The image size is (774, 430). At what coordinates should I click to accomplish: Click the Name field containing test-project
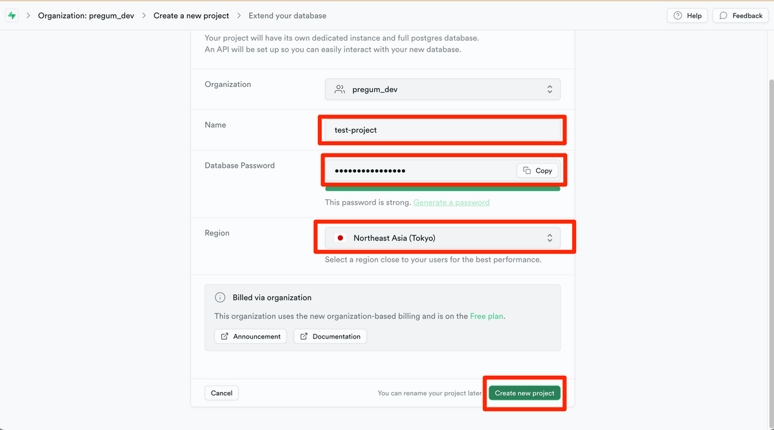click(x=442, y=130)
